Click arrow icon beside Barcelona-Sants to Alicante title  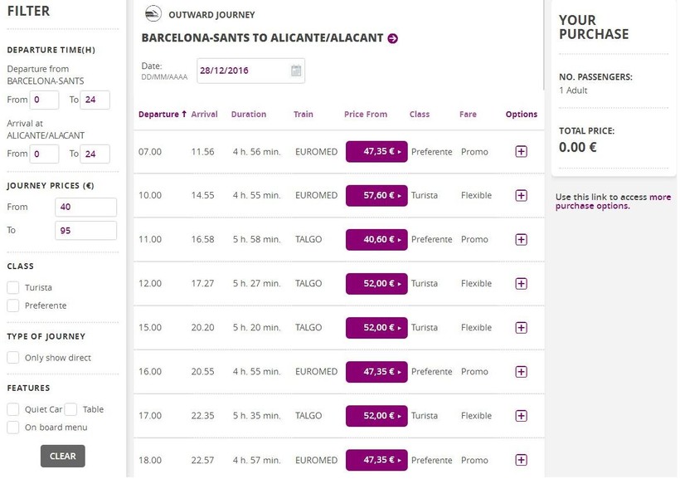click(393, 38)
